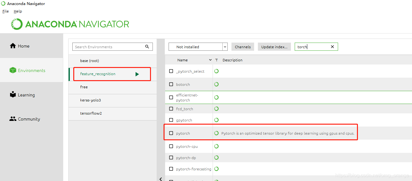
Task: Click the search magnifier in Search Environments
Action: 147,47
